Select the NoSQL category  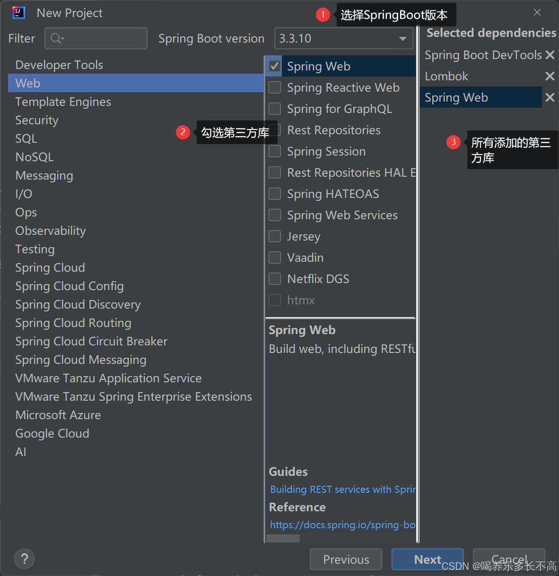(136, 157)
